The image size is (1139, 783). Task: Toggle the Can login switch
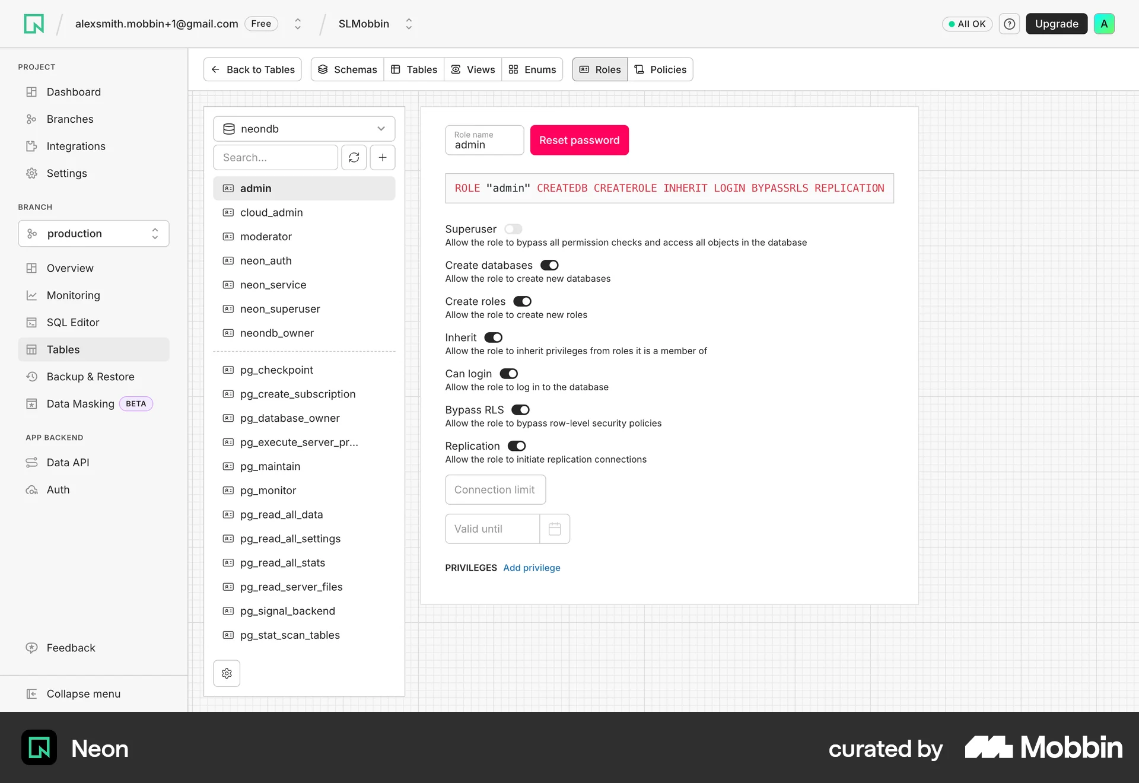click(x=508, y=374)
